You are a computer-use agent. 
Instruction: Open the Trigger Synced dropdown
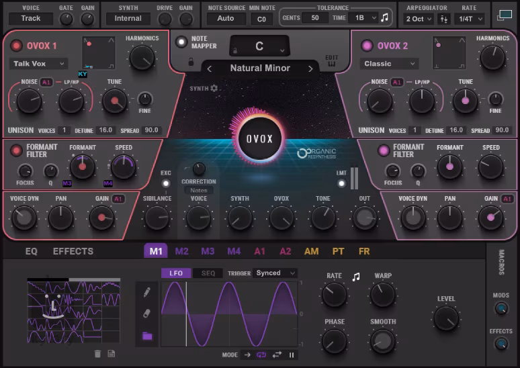tap(275, 273)
